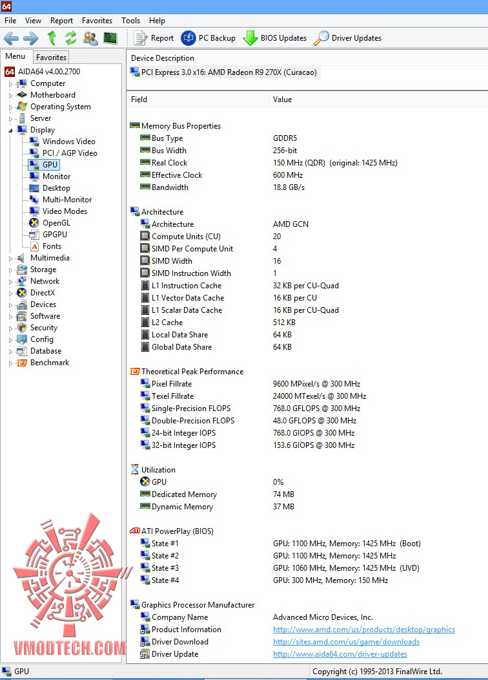Image resolution: width=488 pixels, height=680 pixels.
Task: Select Windows Video in the tree
Action: tap(69, 142)
